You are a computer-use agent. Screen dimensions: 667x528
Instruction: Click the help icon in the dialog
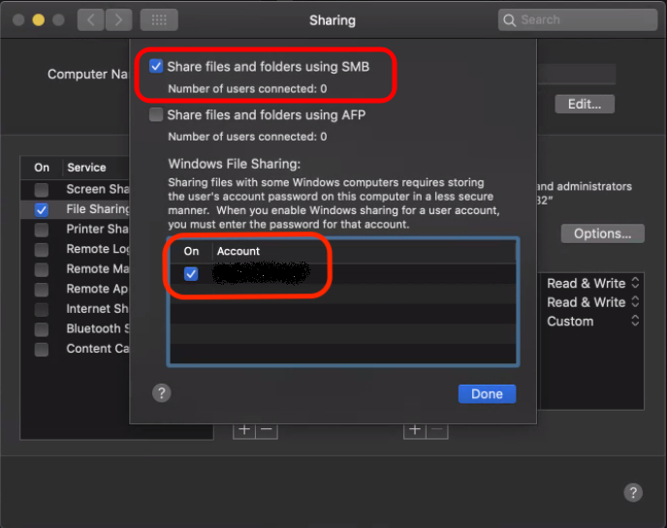162,392
